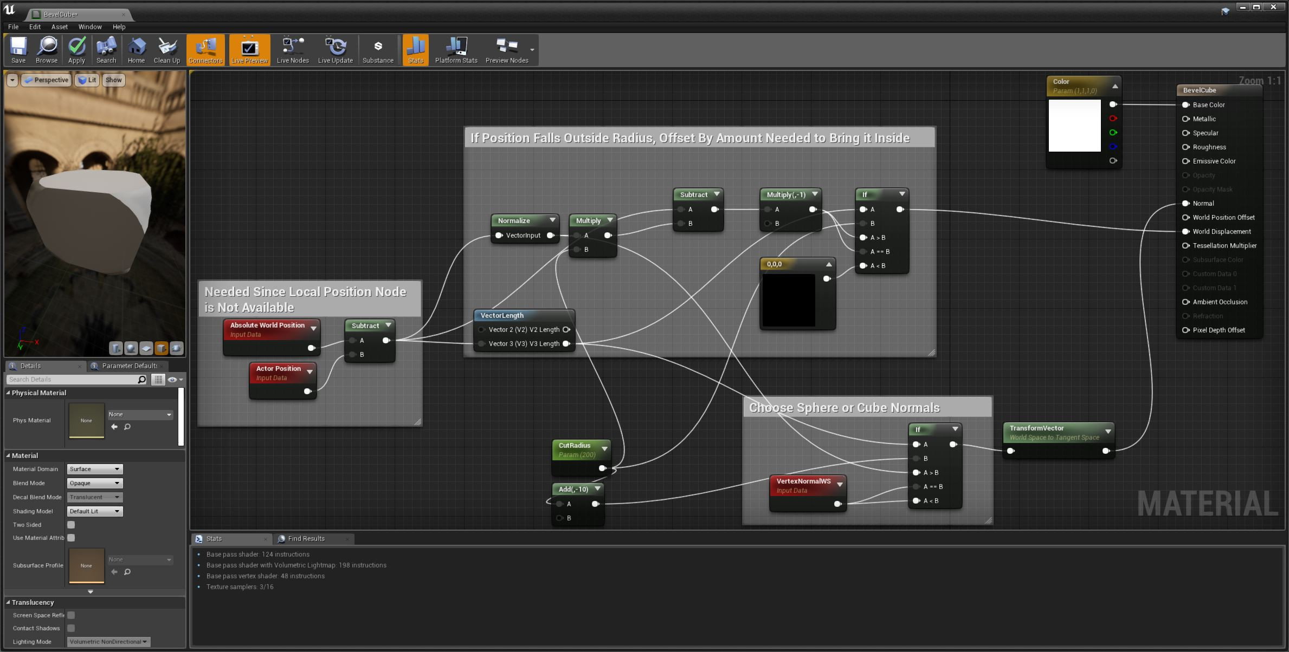Open the Shading Model dropdown
1289x652 pixels.
(x=95, y=511)
